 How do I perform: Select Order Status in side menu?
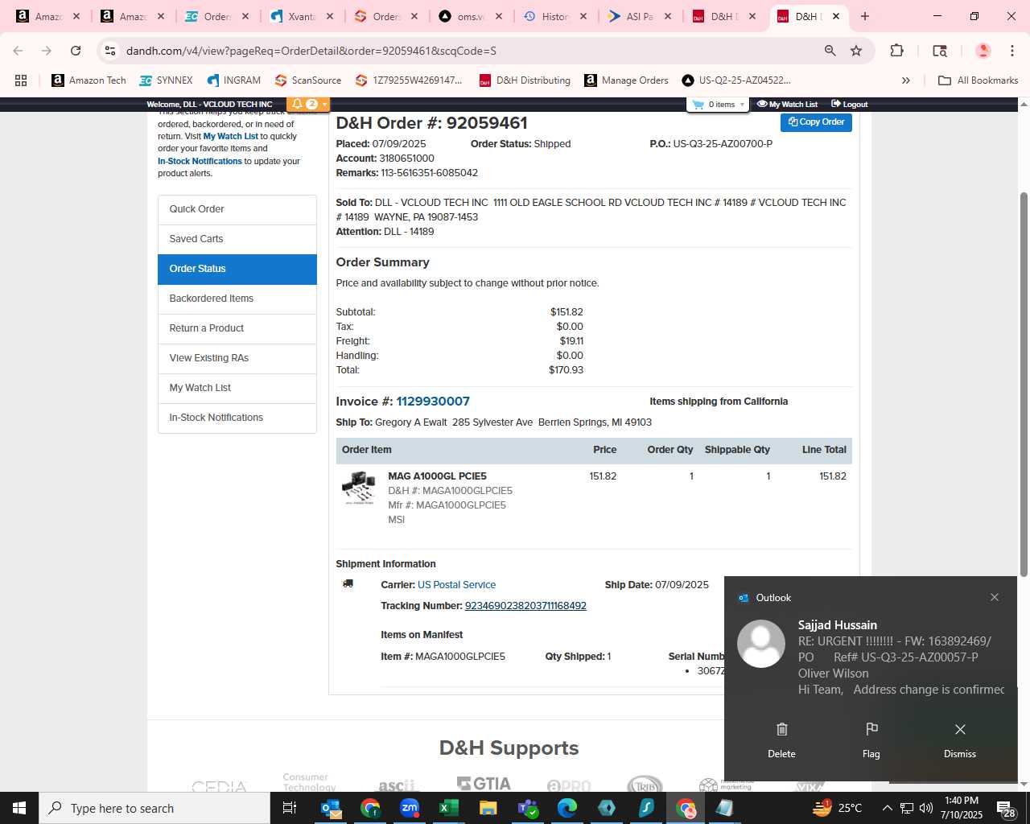pyautogui.click(x=237, y=269)
